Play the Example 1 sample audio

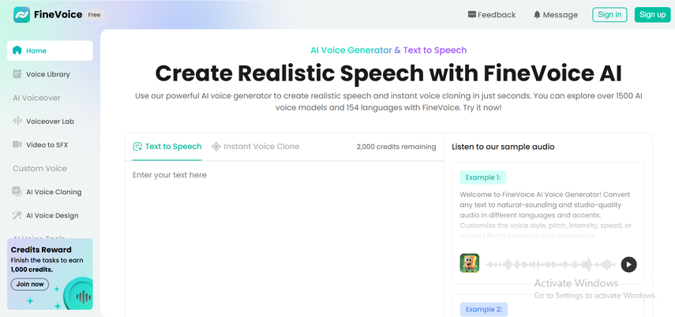(x=628, y=264)
